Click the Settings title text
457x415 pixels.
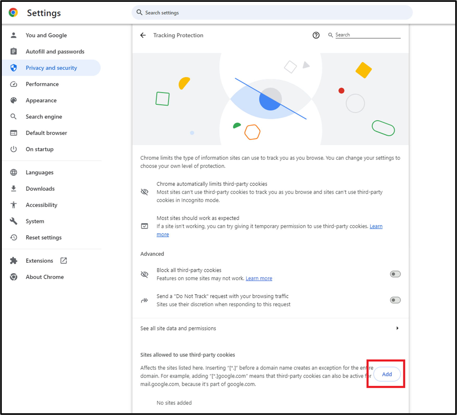click(44, 13)
